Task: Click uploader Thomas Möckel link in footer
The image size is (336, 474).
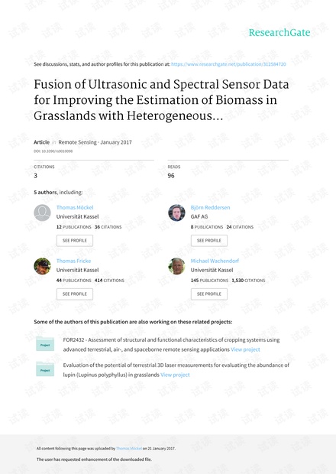Action: point(129,448)
